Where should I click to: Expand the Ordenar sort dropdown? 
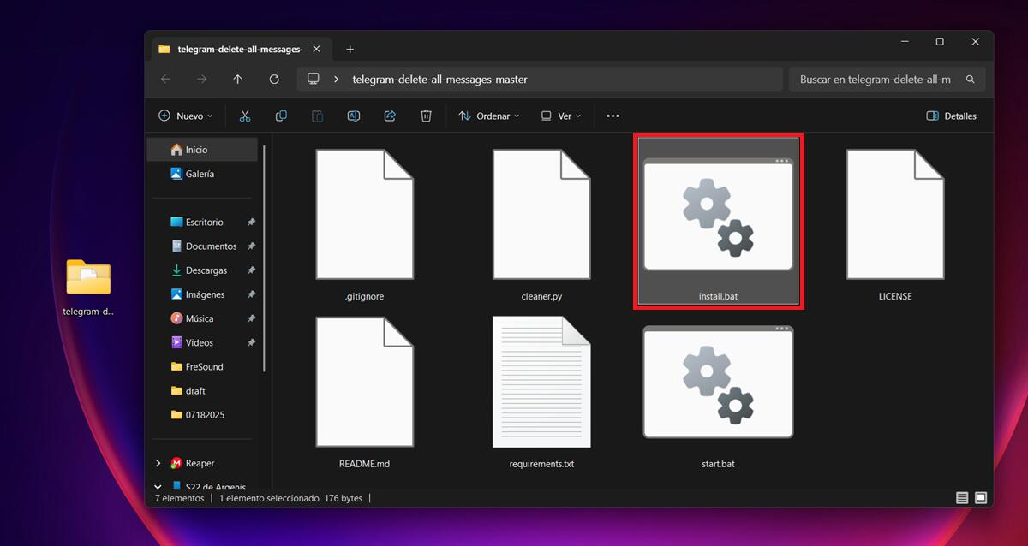click(488, 116)
